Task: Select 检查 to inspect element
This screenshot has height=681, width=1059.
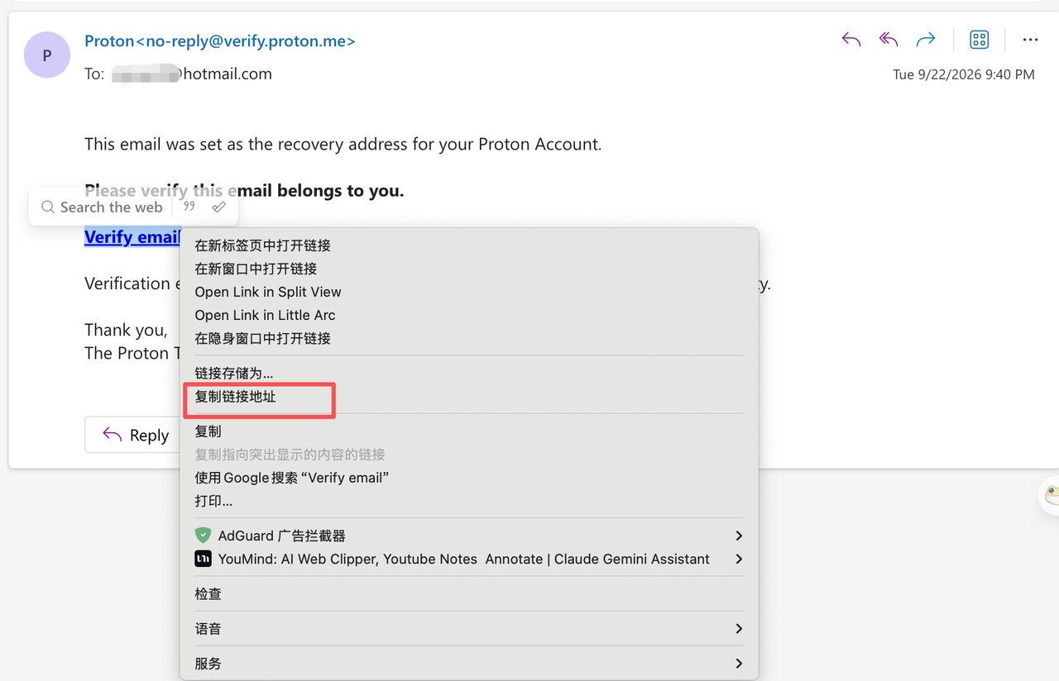Action: tap(469, 593)
